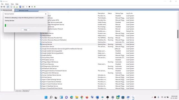The width and height of the screenshot is (179, 100).
Task: Click the Pause Service icon
Action: pyautogui.click(x=32, y=7)
